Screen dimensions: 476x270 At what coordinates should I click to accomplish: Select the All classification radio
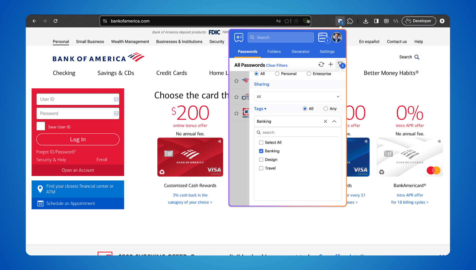click(x=256, y=74)
